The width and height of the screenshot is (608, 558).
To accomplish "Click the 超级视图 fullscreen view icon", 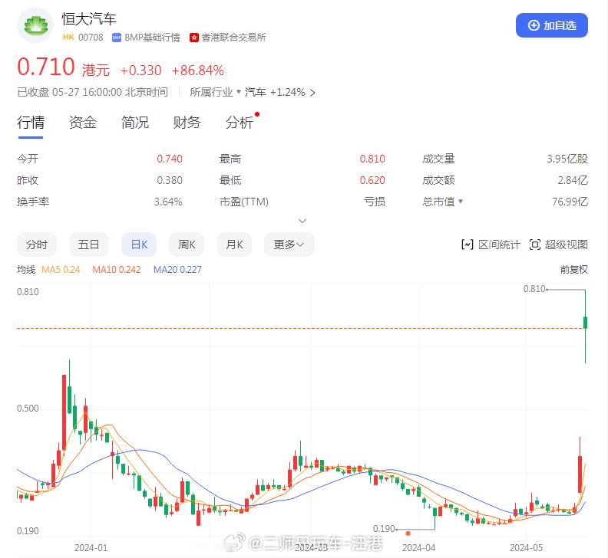I will (x=535, y=245).
